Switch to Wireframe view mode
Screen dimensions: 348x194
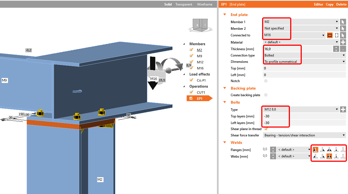tap(205, 4)
